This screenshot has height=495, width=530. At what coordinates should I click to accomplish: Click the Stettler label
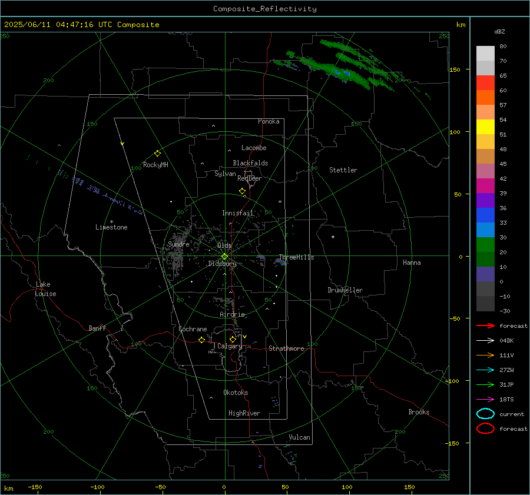(343, 170)
